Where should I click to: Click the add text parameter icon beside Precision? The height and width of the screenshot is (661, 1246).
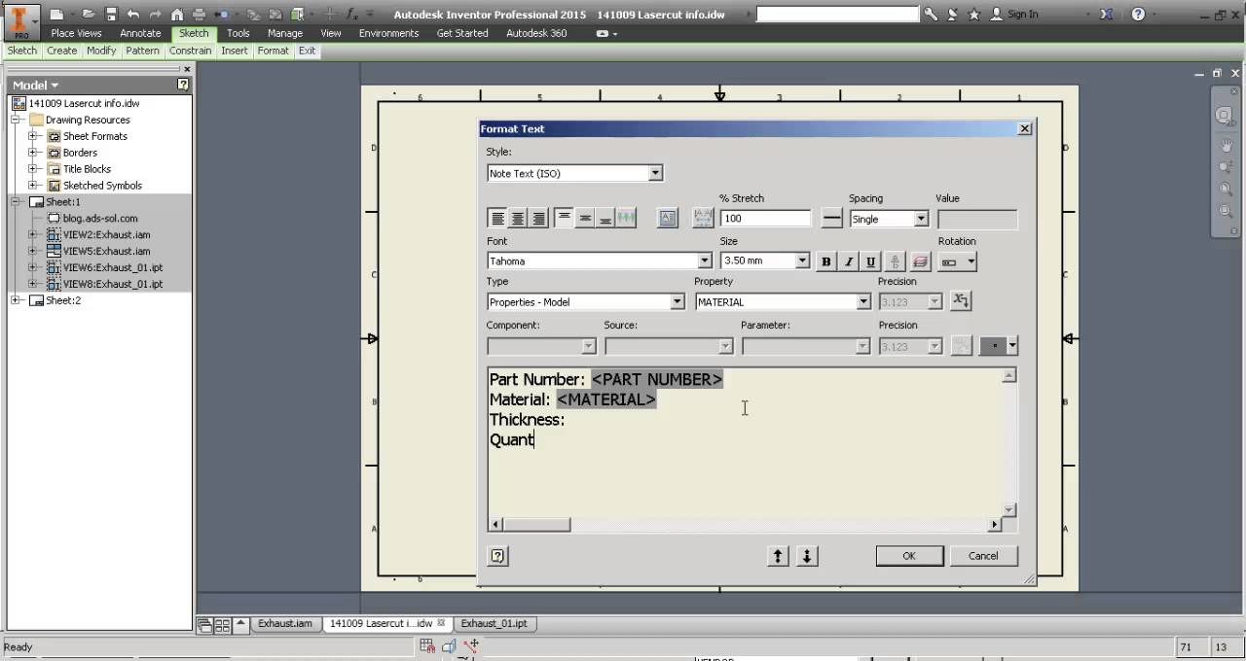tap(961, 301)
